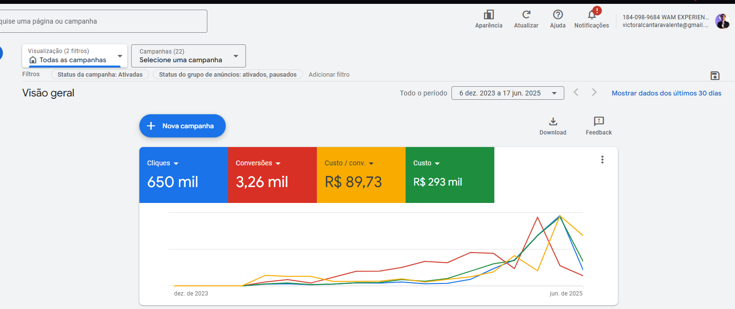Click the save filter disk icon
The image size is (735, 309).
point(715,75)
